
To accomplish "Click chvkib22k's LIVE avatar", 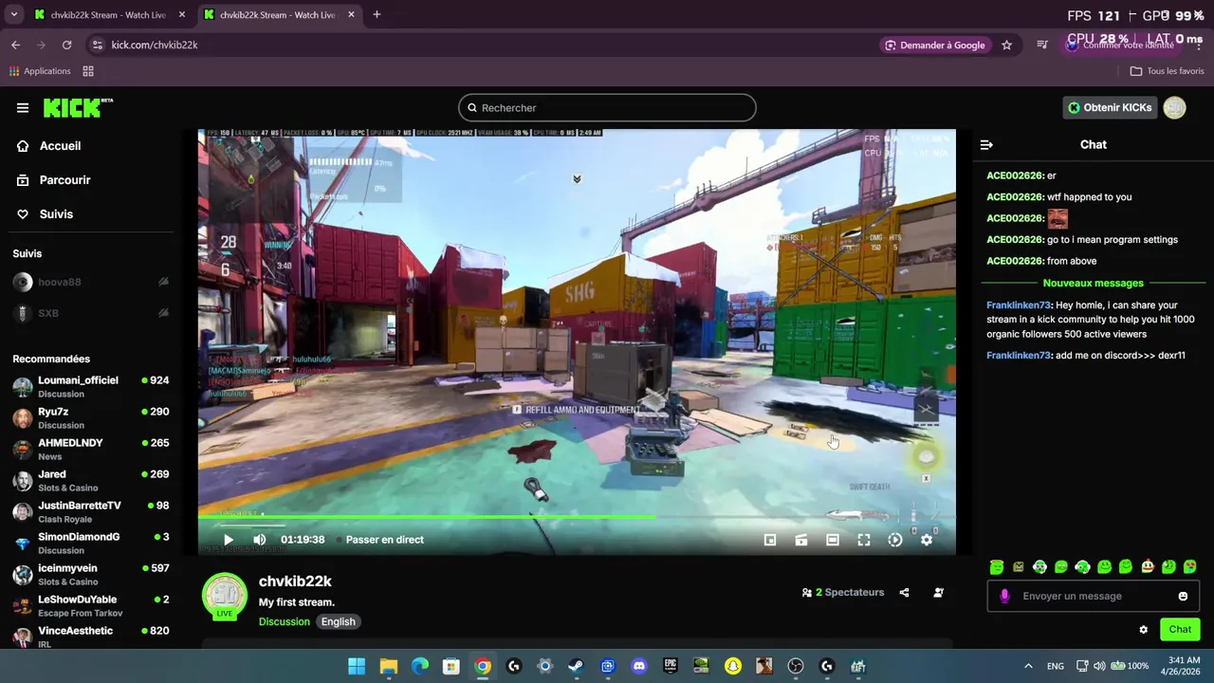I will pos(225,596).
